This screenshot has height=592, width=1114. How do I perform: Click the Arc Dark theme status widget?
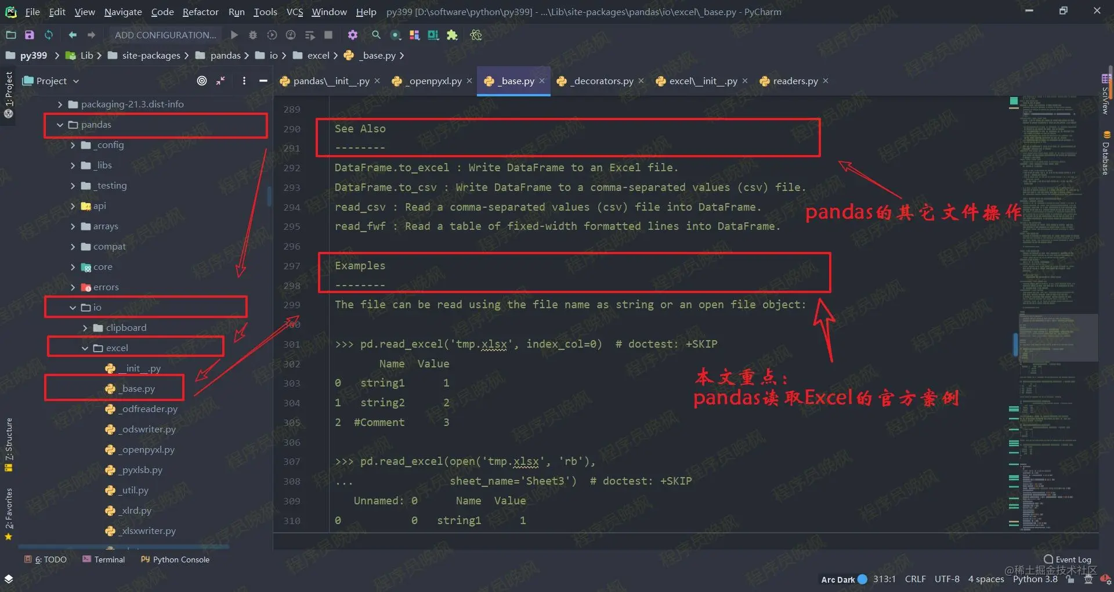click(844, 579)
